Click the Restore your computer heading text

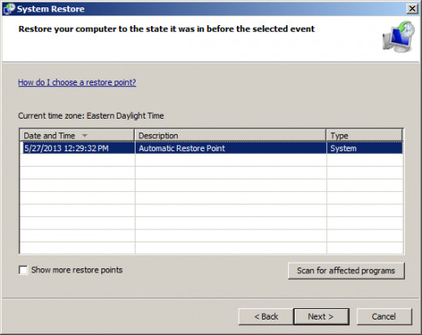(166, 29)
